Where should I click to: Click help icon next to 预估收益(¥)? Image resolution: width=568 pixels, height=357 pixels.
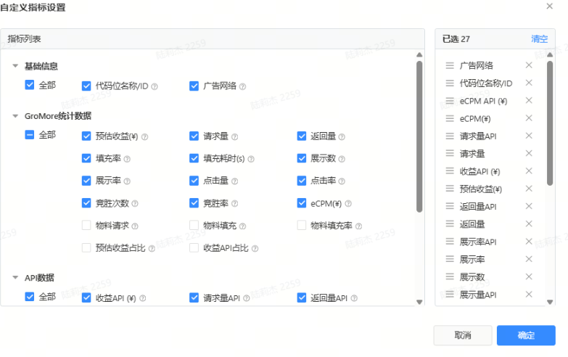click(x=145, y=136)
